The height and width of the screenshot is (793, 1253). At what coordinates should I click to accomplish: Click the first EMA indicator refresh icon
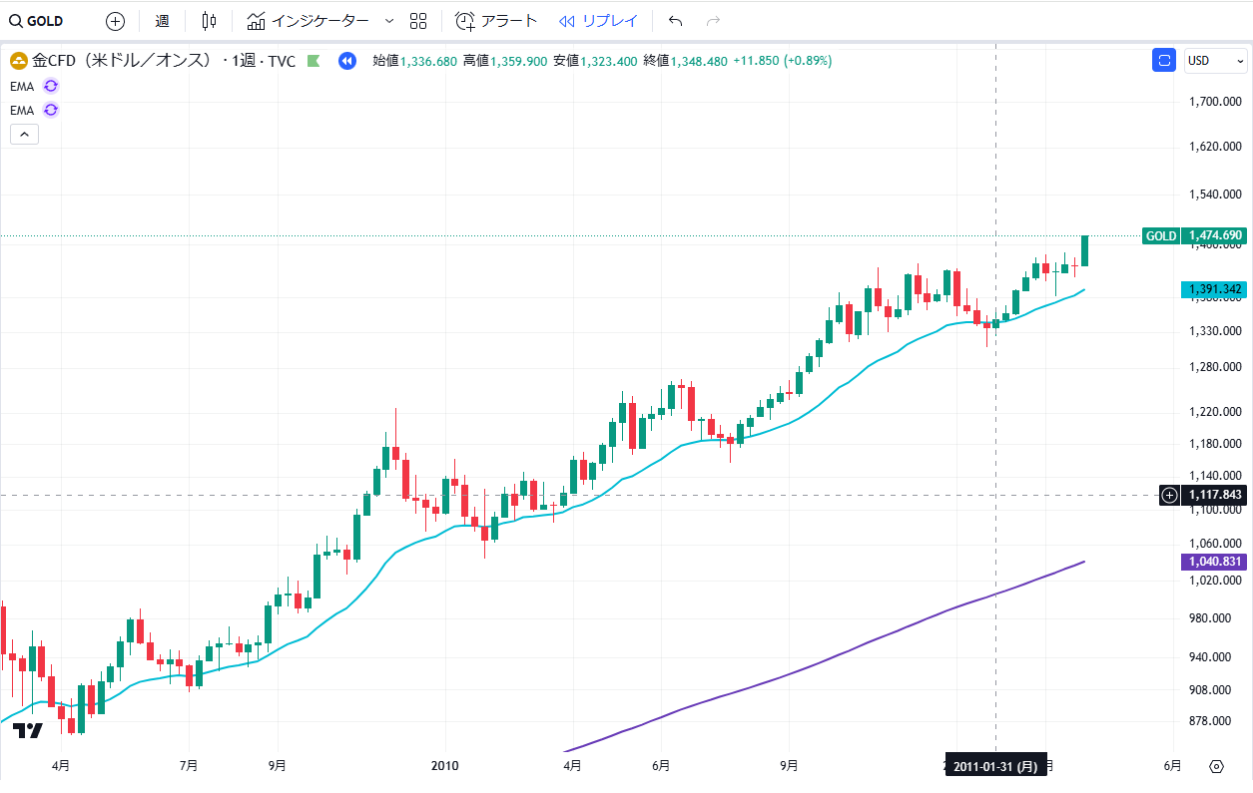51,86
